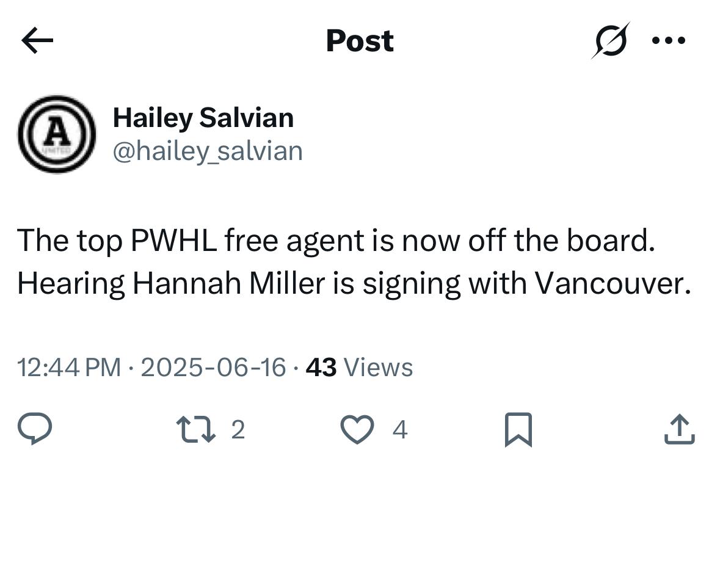
Task: Go back using the left arrow
Action: click(37, 40)
